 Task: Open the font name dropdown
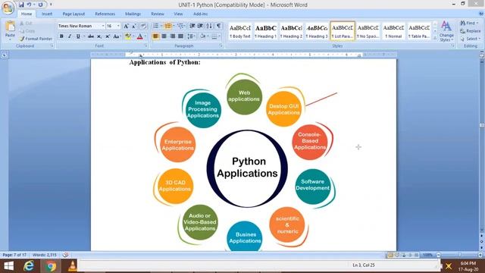tap(103, 26)
